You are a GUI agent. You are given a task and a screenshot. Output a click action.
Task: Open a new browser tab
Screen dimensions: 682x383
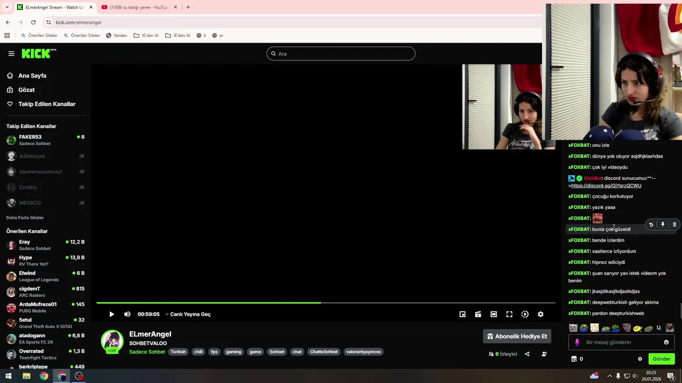[x=188, y=7]
